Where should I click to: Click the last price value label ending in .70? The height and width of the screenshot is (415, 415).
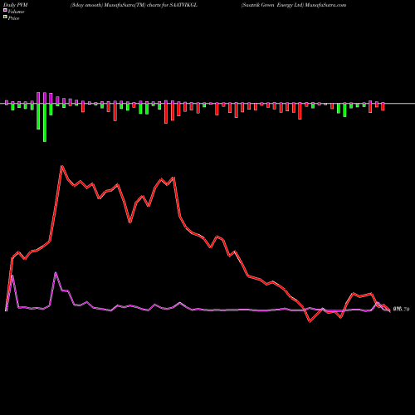(401, 310)
